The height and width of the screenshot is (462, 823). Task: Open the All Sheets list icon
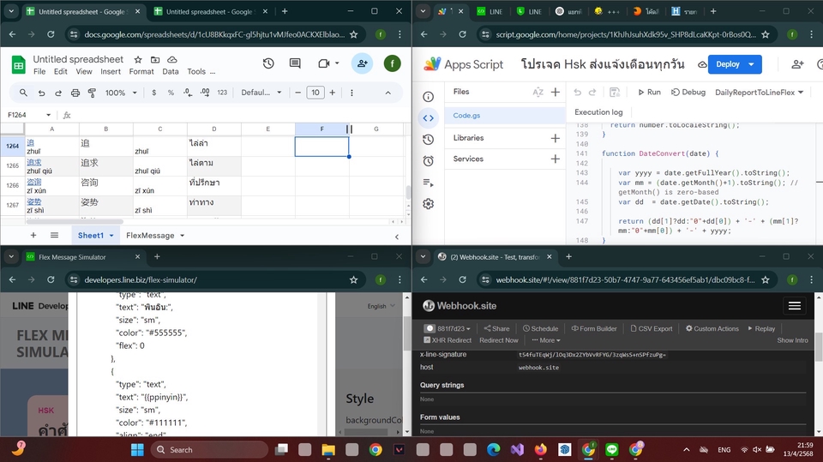pos(54,235)
